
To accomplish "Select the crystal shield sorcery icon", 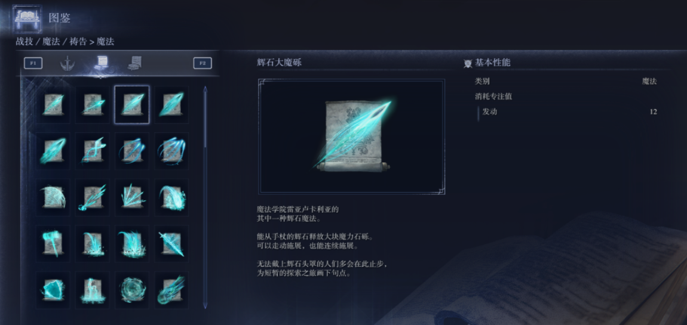I will [53, 290].
